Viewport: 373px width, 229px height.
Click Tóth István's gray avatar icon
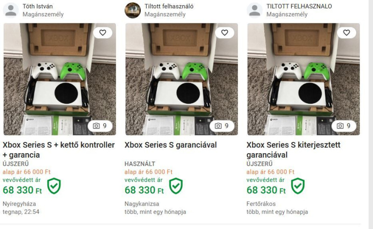11,10
